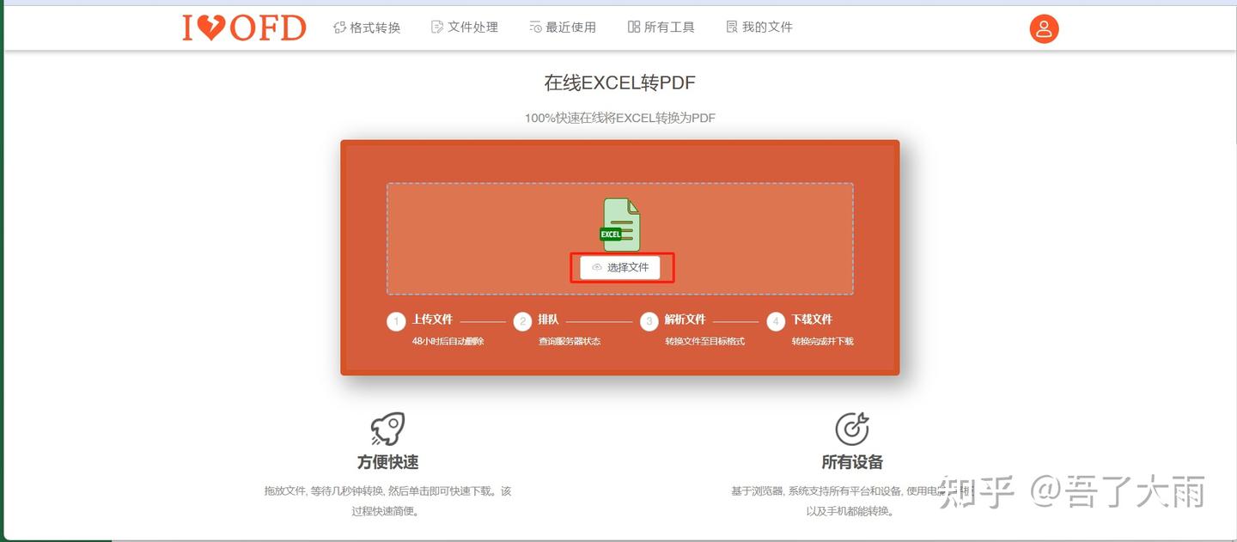Click step 3 解析文件 circle
This screenshot has height=542, width=1237.
(649, 322)
